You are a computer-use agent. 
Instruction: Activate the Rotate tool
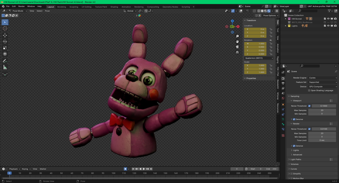(5, 41)
